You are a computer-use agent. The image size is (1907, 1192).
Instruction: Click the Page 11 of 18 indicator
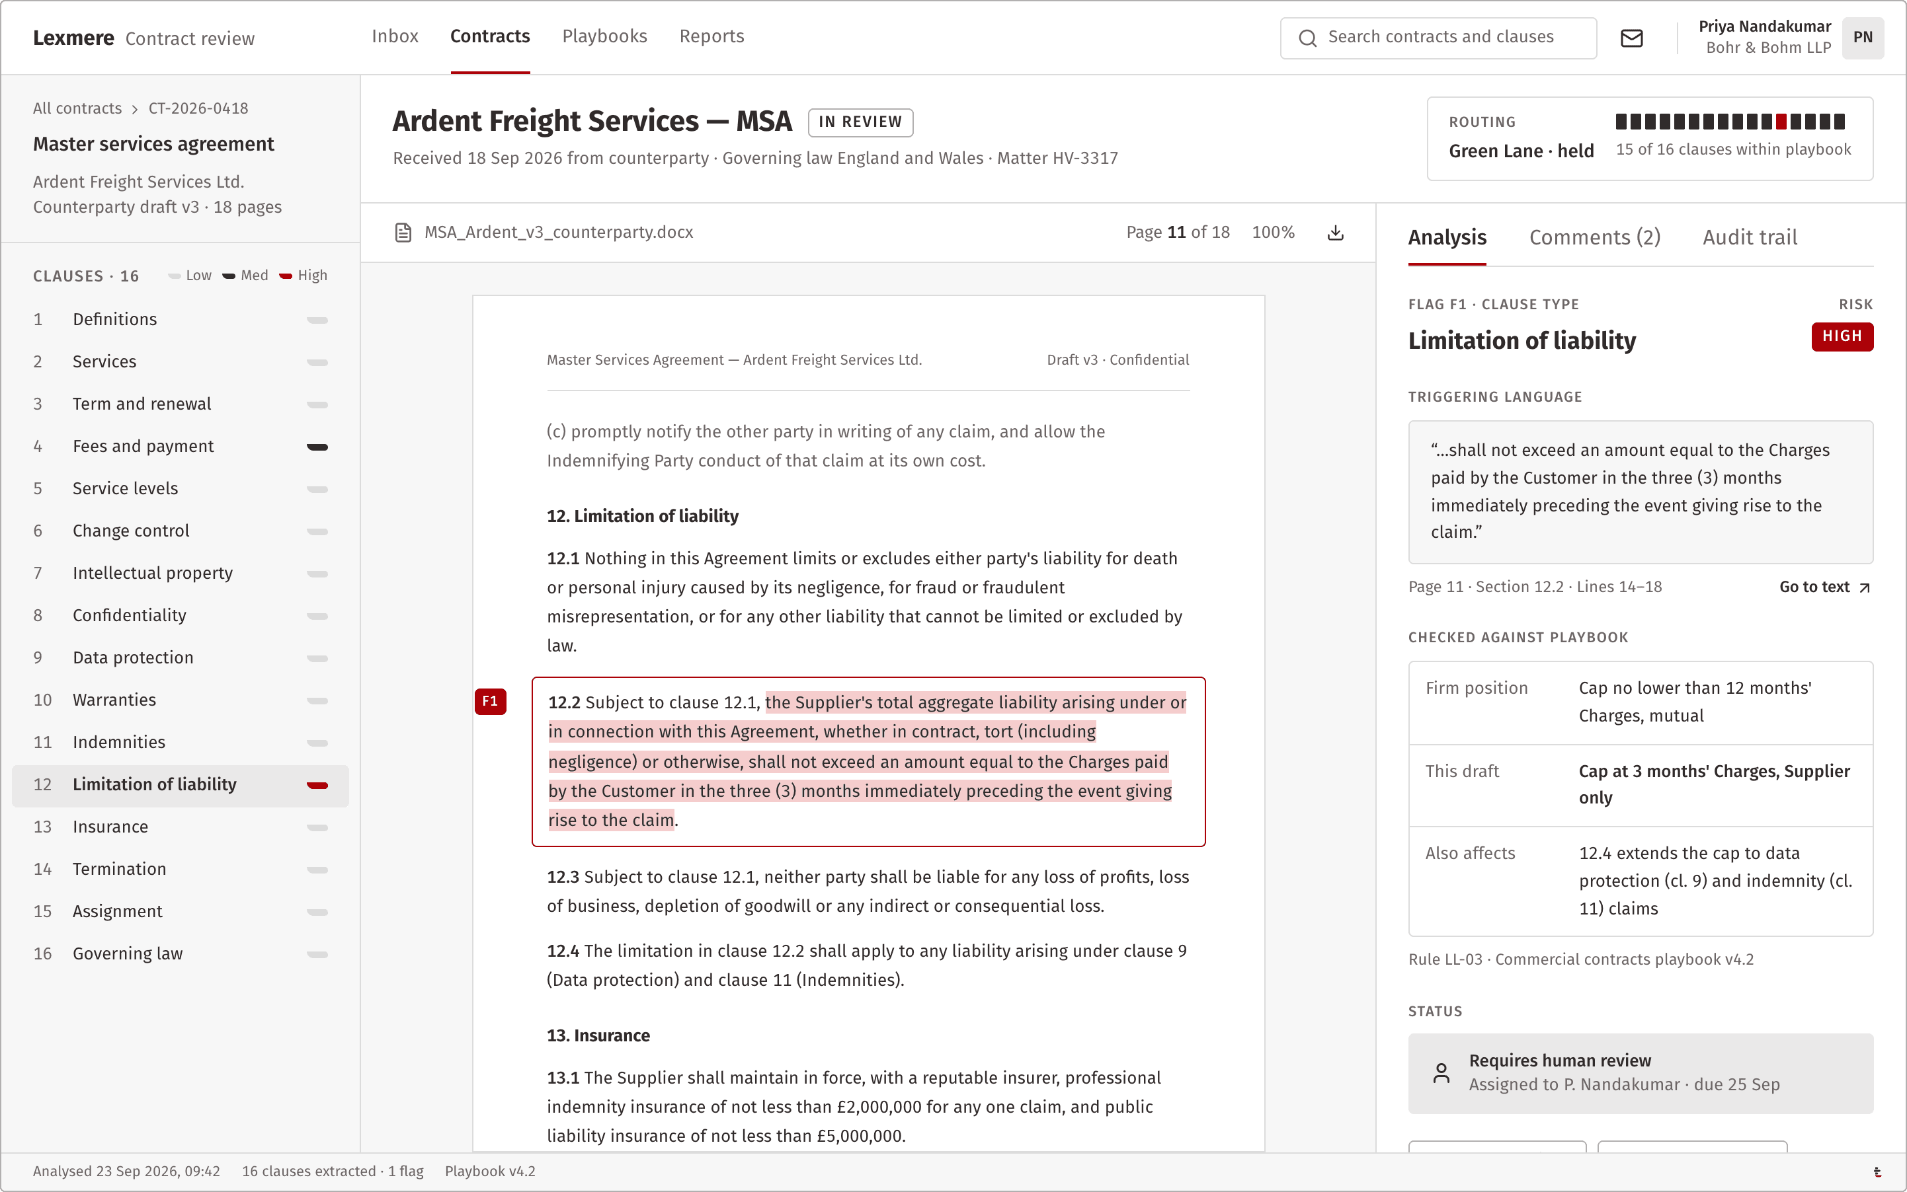[1177, 233]
